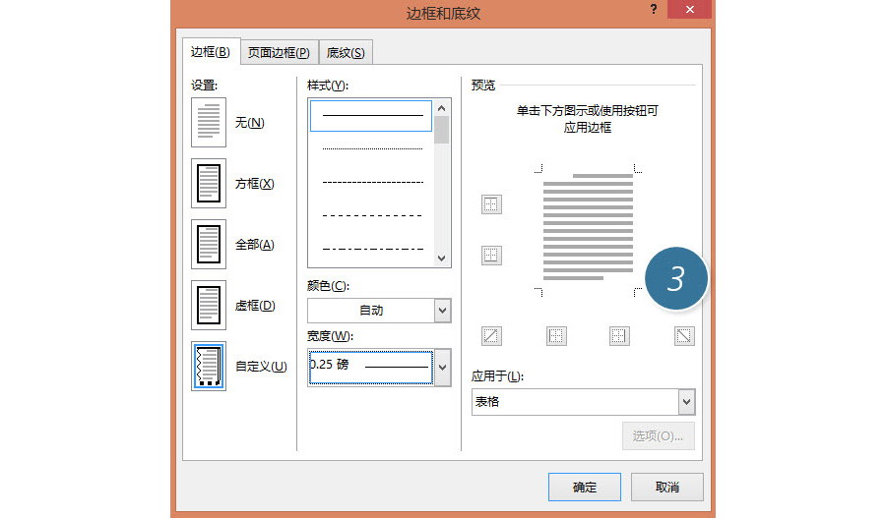Click the 取消 button
The height and width of the screenshot is (518, 886).
pos(667,487)
